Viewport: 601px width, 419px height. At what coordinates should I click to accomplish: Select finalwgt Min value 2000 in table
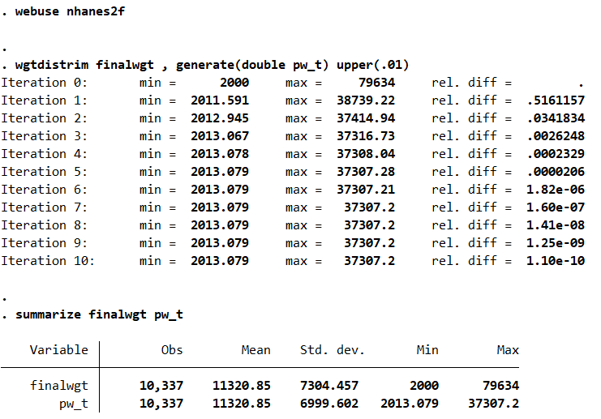pyautogui.click(x=424, y=386)
